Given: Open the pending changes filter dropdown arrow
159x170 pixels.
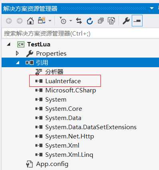Looking at the screenshot, I should click(71, 21).
